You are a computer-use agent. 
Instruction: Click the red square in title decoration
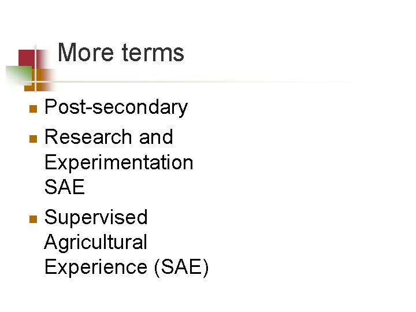click(26, 58)
